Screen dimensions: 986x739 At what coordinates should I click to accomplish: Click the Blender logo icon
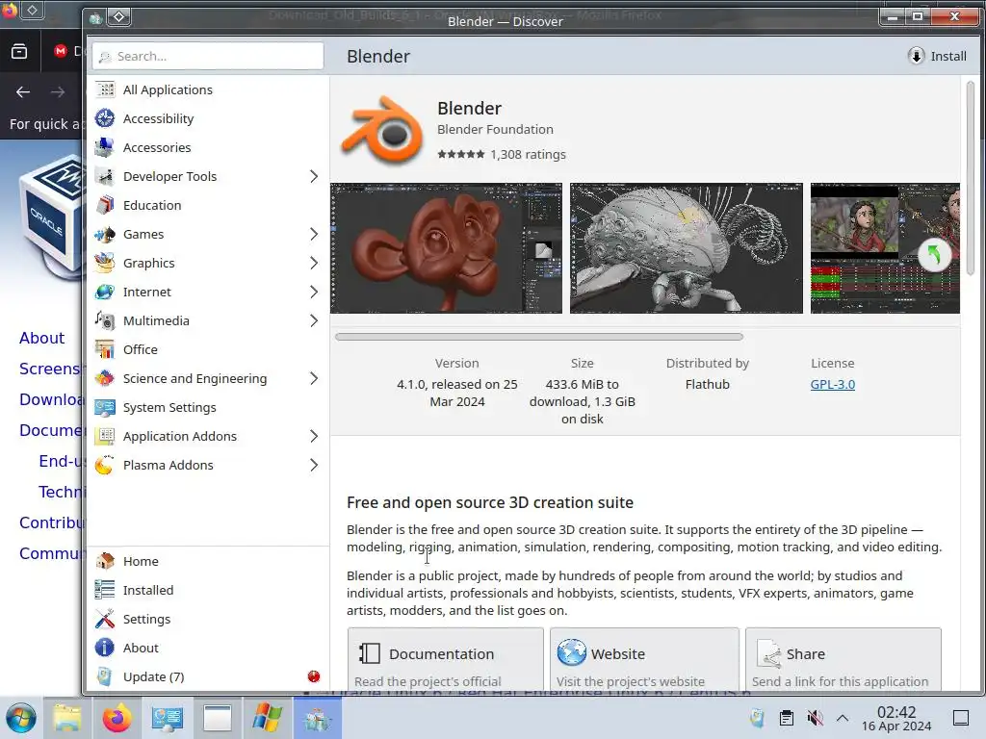pyautogui.click(x=381, y=131)
